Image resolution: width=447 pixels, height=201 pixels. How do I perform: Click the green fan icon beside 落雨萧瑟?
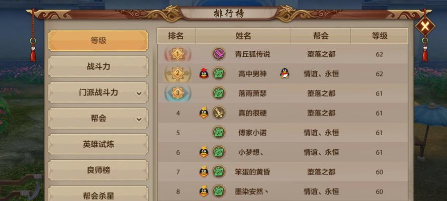(219, 93)
